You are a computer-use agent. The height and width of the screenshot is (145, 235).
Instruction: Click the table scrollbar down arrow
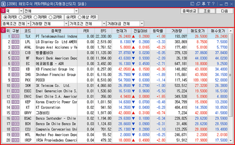(x=231, y=140)
